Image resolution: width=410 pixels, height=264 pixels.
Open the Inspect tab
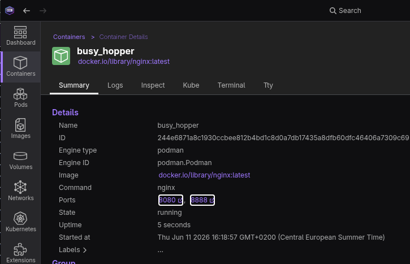point(153,85)
